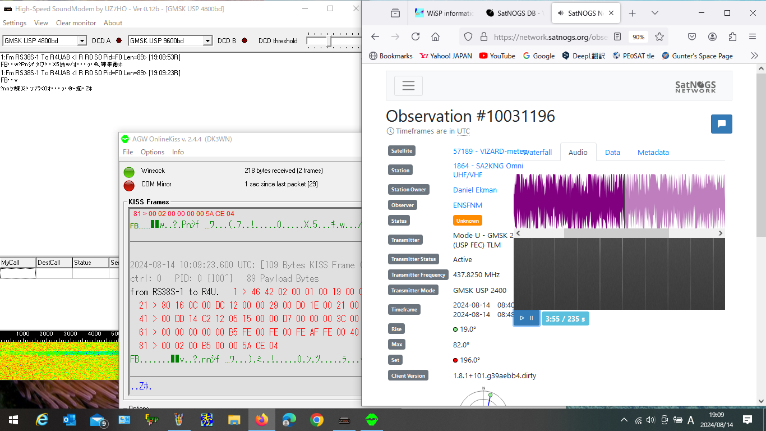The height and width of the screenshot is (431, 766).
Task: Switch to the Metadata tab
Action: point(653,152)
